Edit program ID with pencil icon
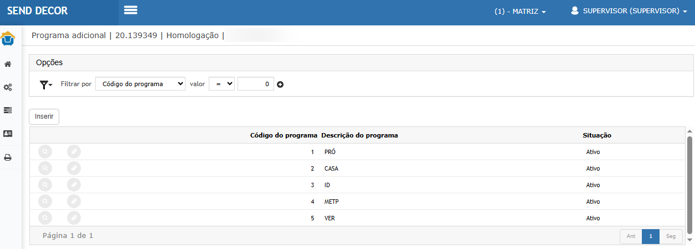This screenshot has height=249, width=695. [74, 185]
